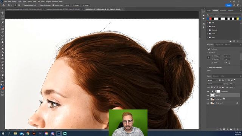242x136 pixels.
Task: Select the Brush tool
Action: click(3, 39)
